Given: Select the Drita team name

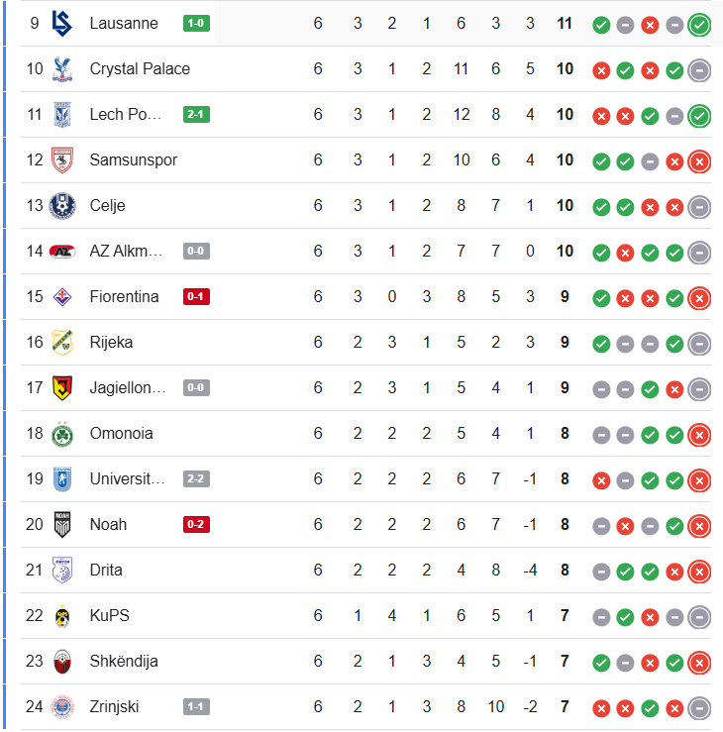Looking at the screenshot, I should click(106, 570).
